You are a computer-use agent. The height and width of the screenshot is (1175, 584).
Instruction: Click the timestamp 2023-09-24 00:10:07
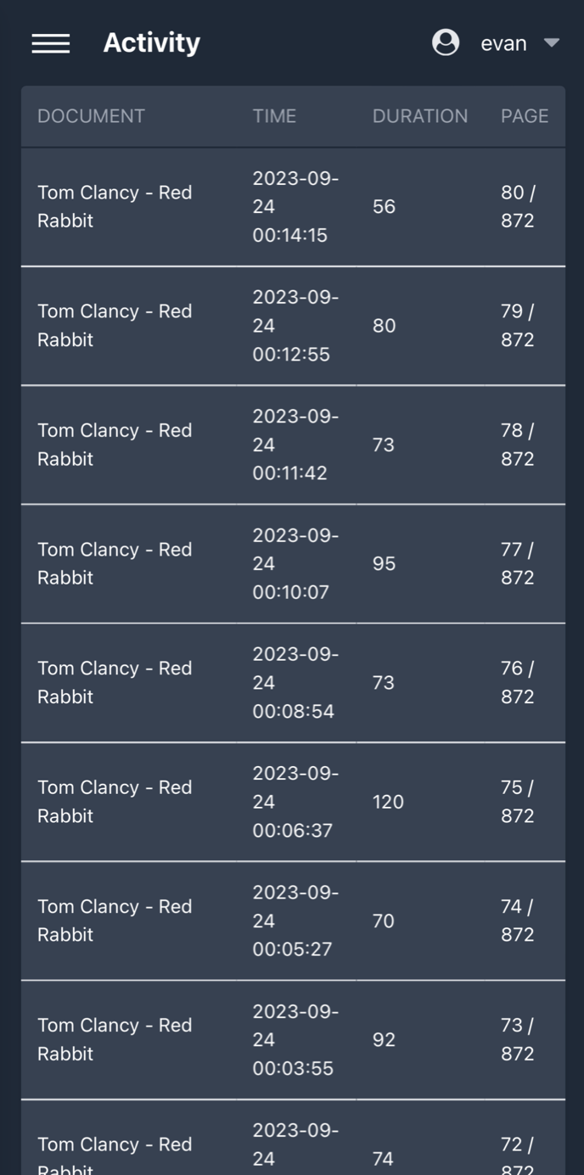[x=295, y=563]
